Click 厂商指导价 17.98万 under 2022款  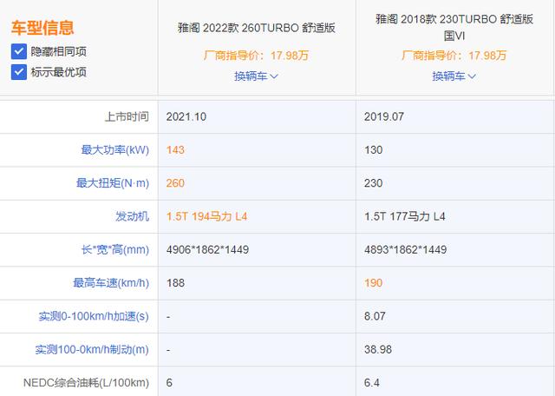pos(257,56)
